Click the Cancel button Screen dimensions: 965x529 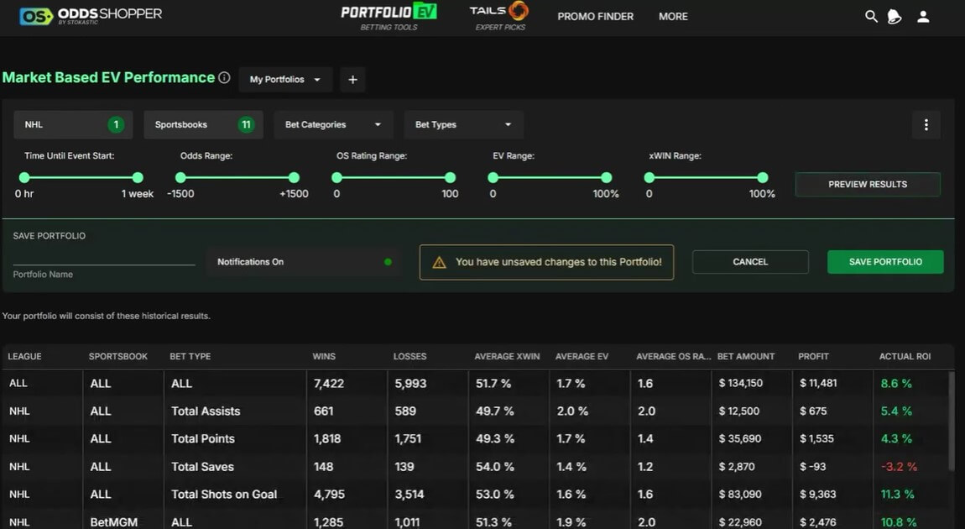pyautogui.click(x=750, y=262)
